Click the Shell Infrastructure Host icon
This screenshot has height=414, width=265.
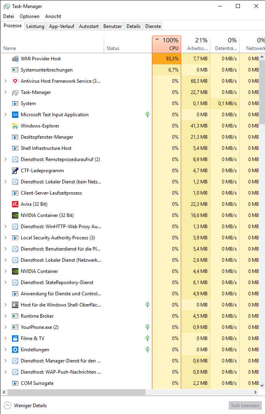click(x=15, y=148)
